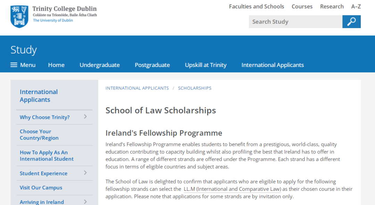Image resolution: width=375 pixels, height=205 pixels.
Task: Focus the Search Study input field
Action: point(295,22)
